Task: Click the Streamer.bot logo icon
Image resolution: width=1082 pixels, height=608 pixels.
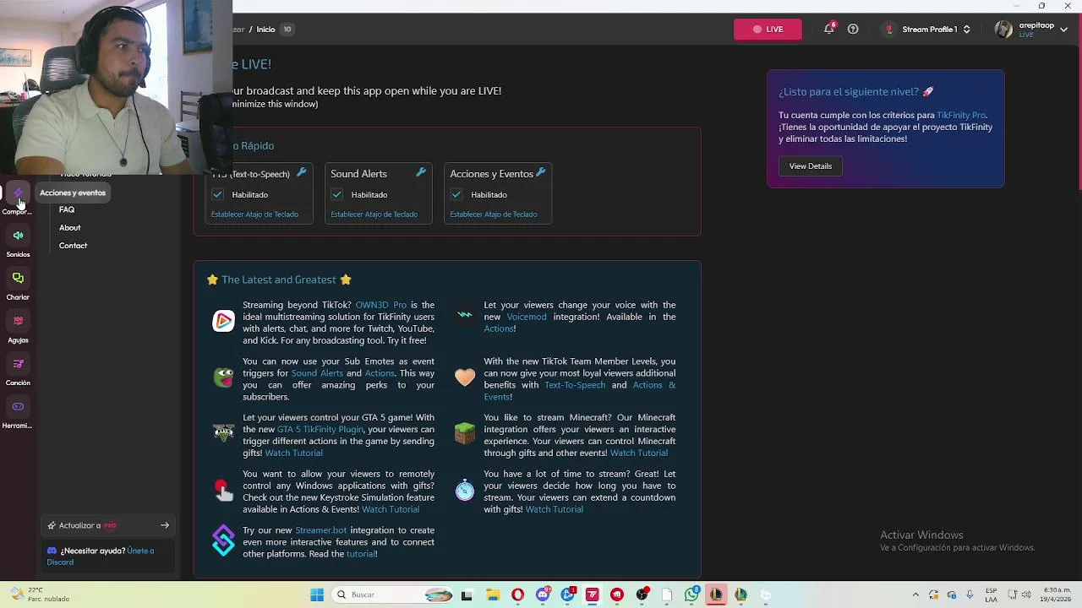Action: (223, 540)
